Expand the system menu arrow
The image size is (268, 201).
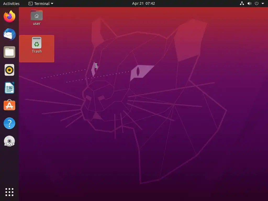pyautogui.click(x=263, y=3)
